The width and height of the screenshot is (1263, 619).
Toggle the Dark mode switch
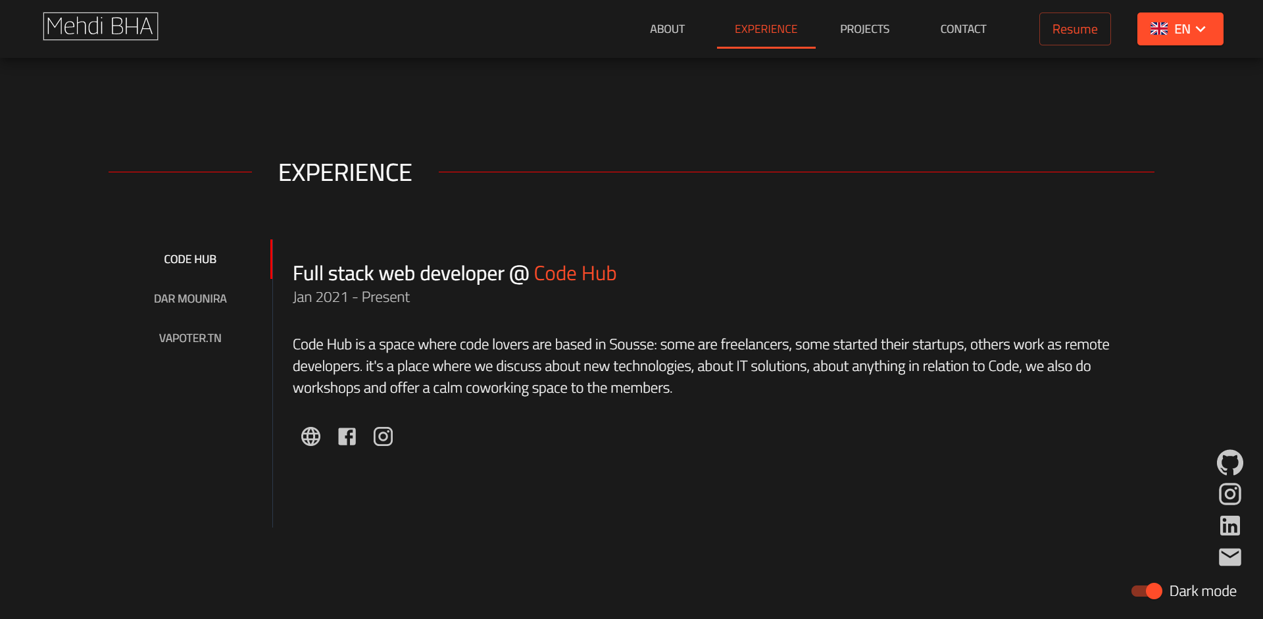(1147, 591)
